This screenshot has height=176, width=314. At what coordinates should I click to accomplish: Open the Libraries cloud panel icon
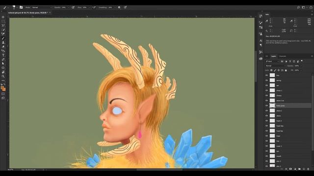tap(261, 59)
